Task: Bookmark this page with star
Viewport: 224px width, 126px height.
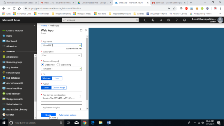Action: [x=174, y=8]
